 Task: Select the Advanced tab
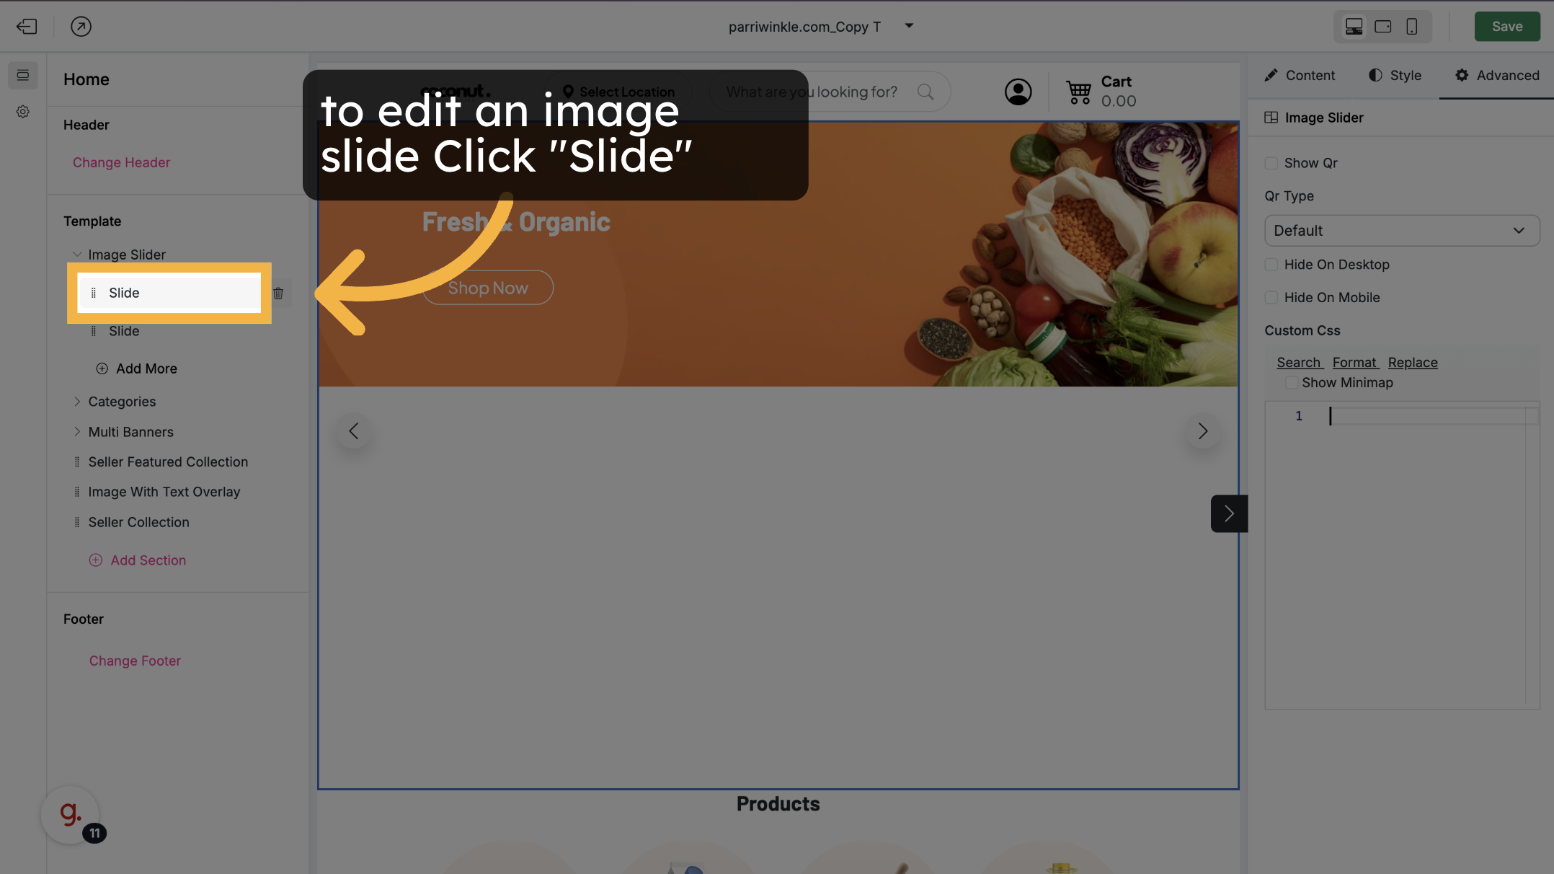(1497, 75)
